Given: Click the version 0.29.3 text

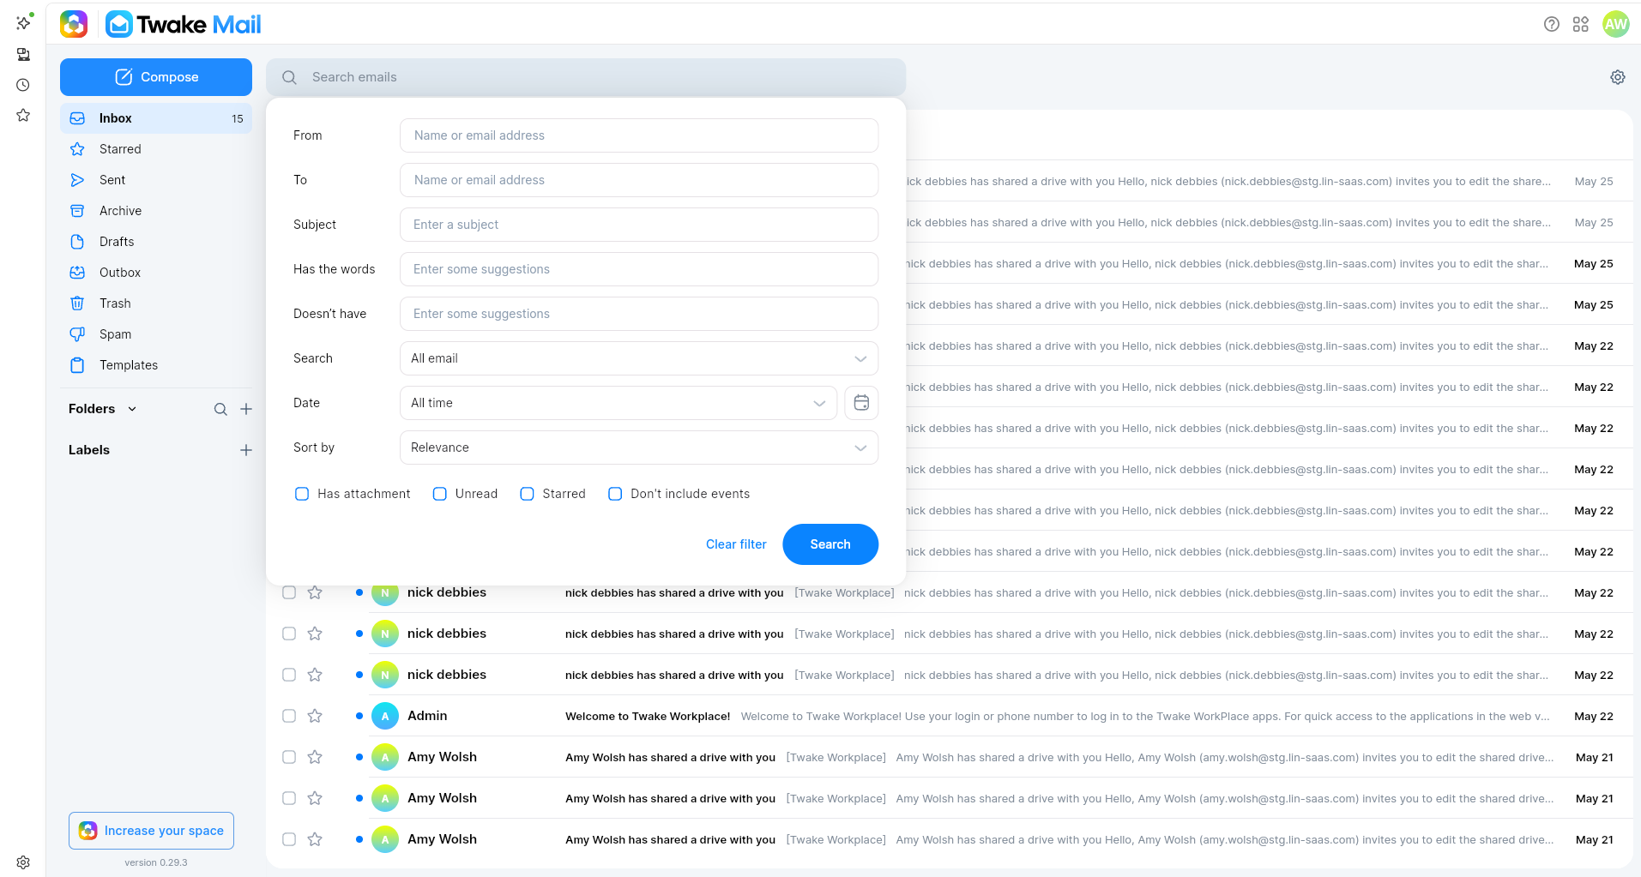Looking at the screenshot, I should (156, 862).
